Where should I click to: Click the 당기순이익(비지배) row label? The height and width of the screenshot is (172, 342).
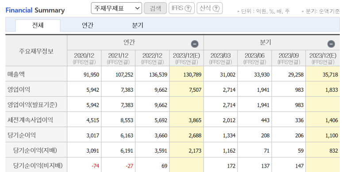[38, 165]
